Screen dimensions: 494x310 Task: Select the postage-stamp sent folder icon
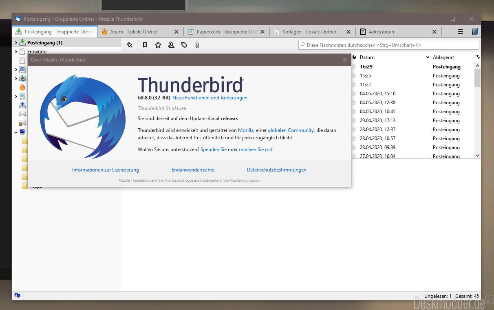click(x=22, y=69)
